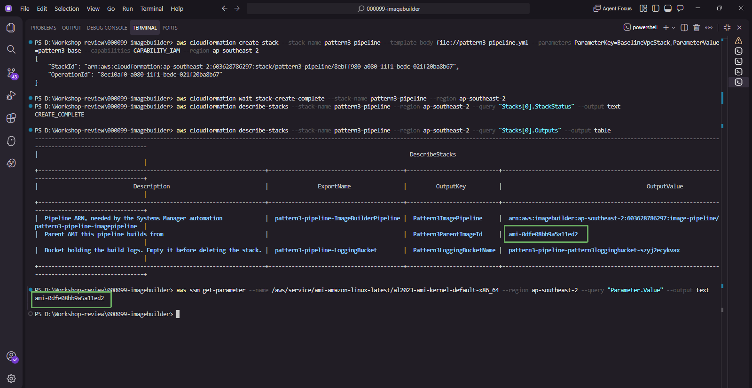Open the View menu

pyautogui.click(x=93, y=8)
